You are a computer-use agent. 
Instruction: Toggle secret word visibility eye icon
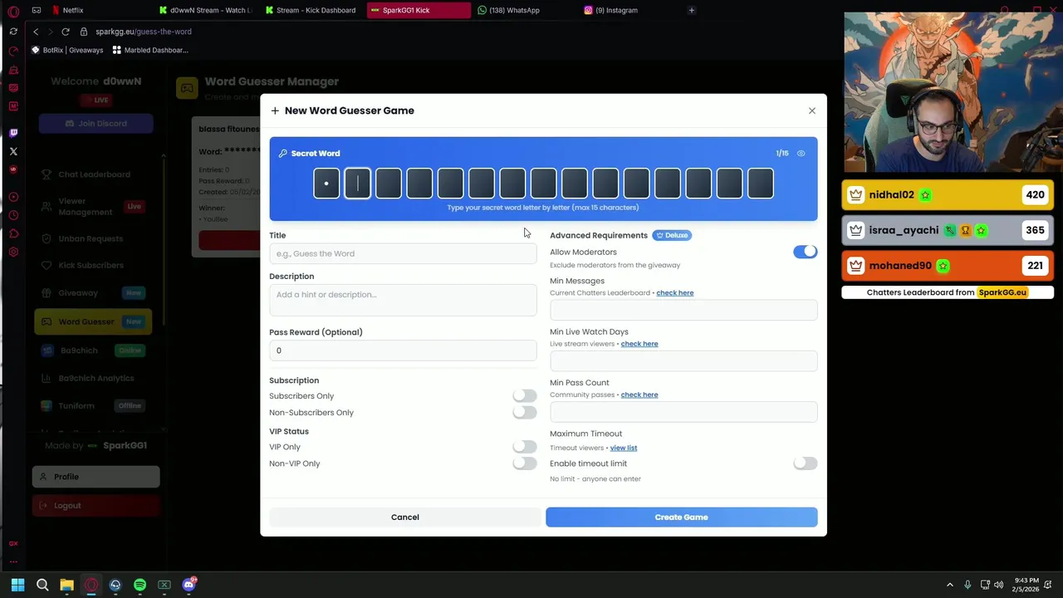click(801, 153)
